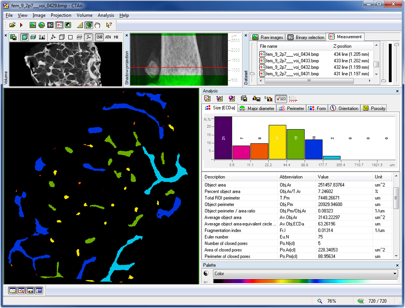
Task: Open the Analysis menu
Action: tap(106, 15)
